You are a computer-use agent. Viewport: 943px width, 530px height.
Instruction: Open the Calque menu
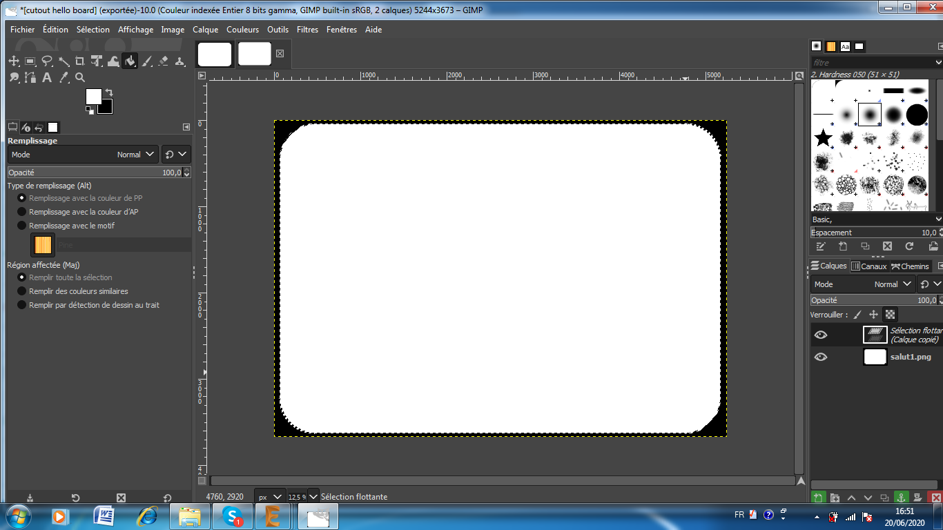tap(205, 30)
